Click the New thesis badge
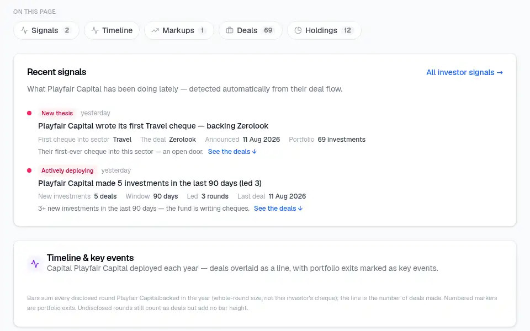The height and width of the screenshot is (331, 530). point(57,113)
